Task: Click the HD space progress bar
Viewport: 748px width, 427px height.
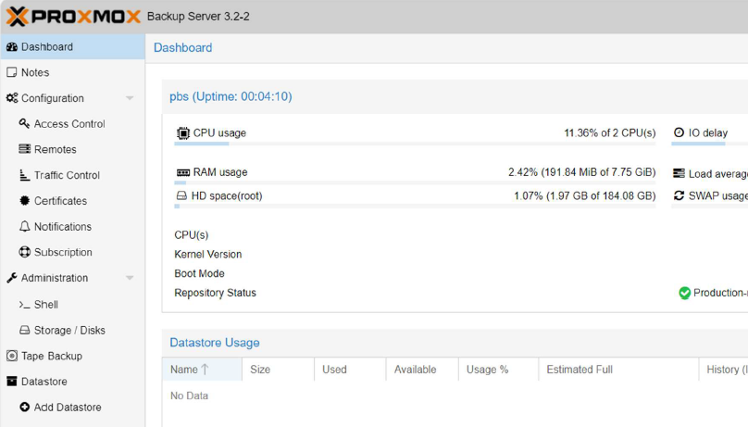Action: 415,207
